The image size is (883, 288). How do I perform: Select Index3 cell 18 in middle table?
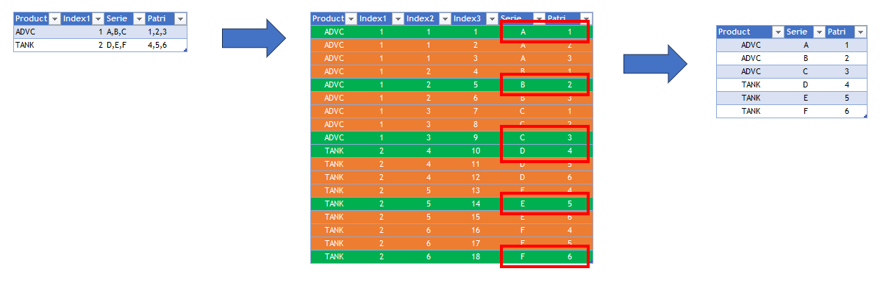coord(475,256)
